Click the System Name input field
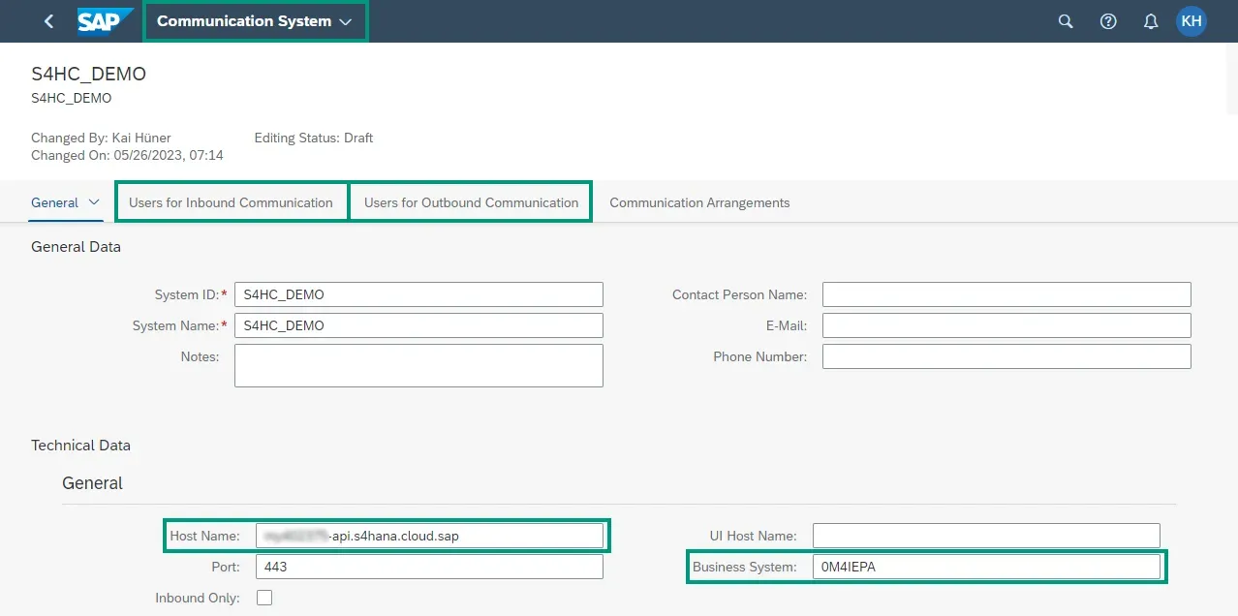This screenshot has width=1238, height=616. (418, 325)
